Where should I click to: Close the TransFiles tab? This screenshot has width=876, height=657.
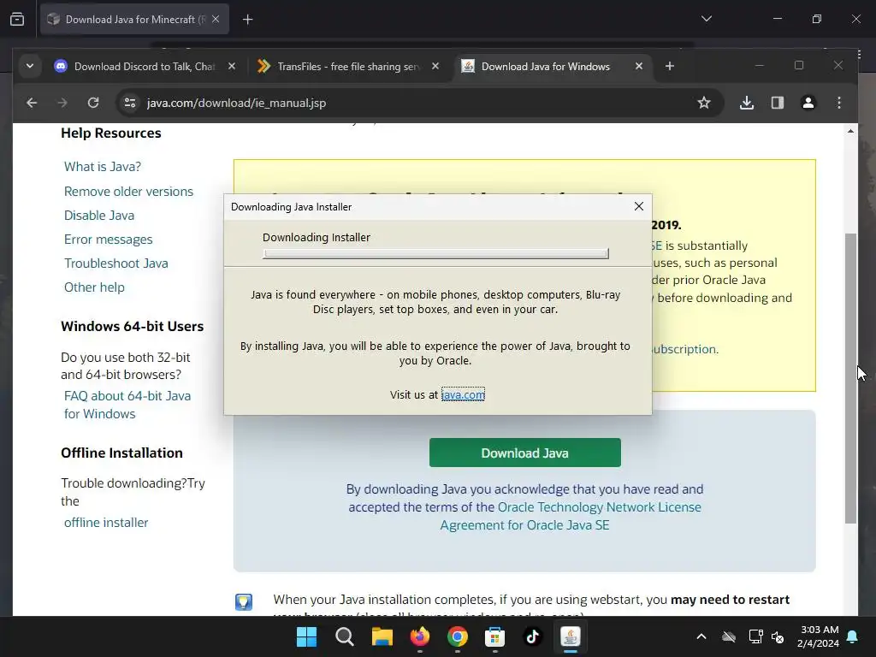coord(435,67)
